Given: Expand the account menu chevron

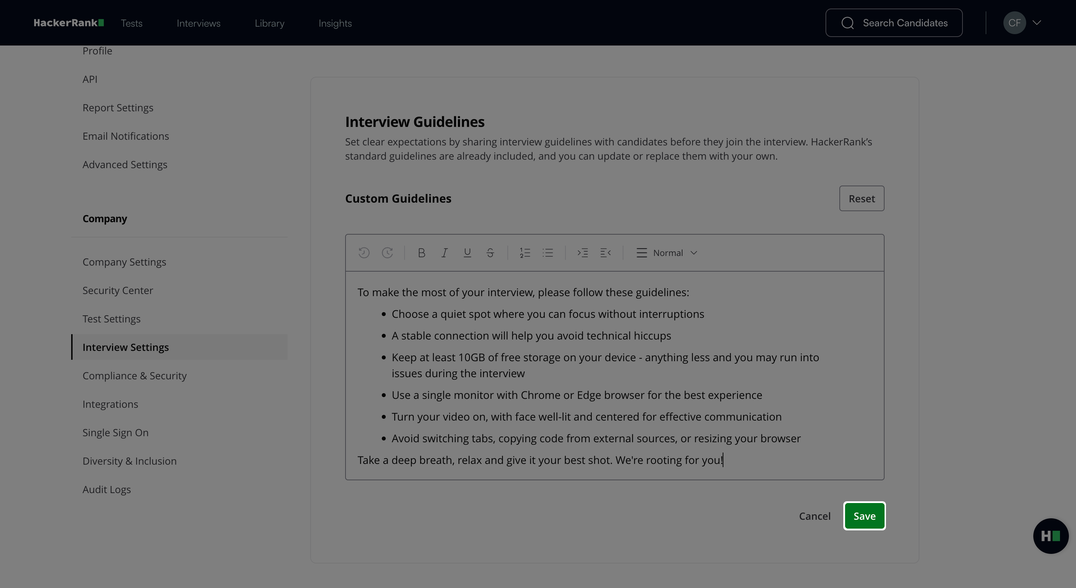Looking at the screenshot, I should pos(1037,23).
